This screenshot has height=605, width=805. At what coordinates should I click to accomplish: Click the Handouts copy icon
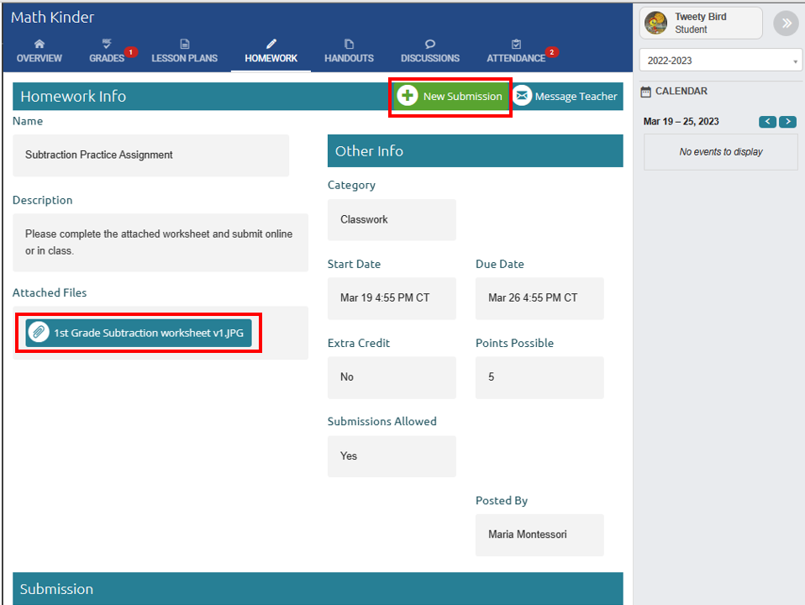[349, 44]
